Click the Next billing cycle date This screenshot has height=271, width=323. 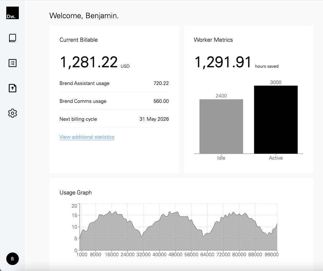(x=154, y=119)
